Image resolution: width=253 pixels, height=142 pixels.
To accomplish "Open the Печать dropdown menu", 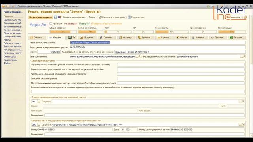I will click(x=93, y=17).
